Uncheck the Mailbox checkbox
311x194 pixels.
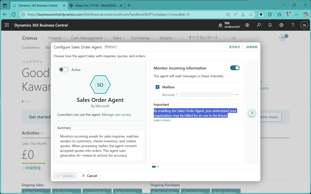(158, 87)
